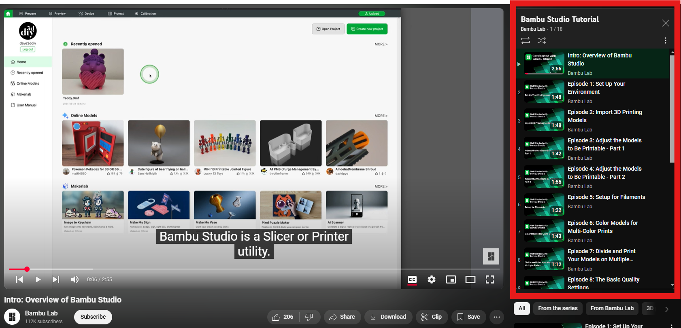Select From Bambu Lab chip

tap(612, 308)
